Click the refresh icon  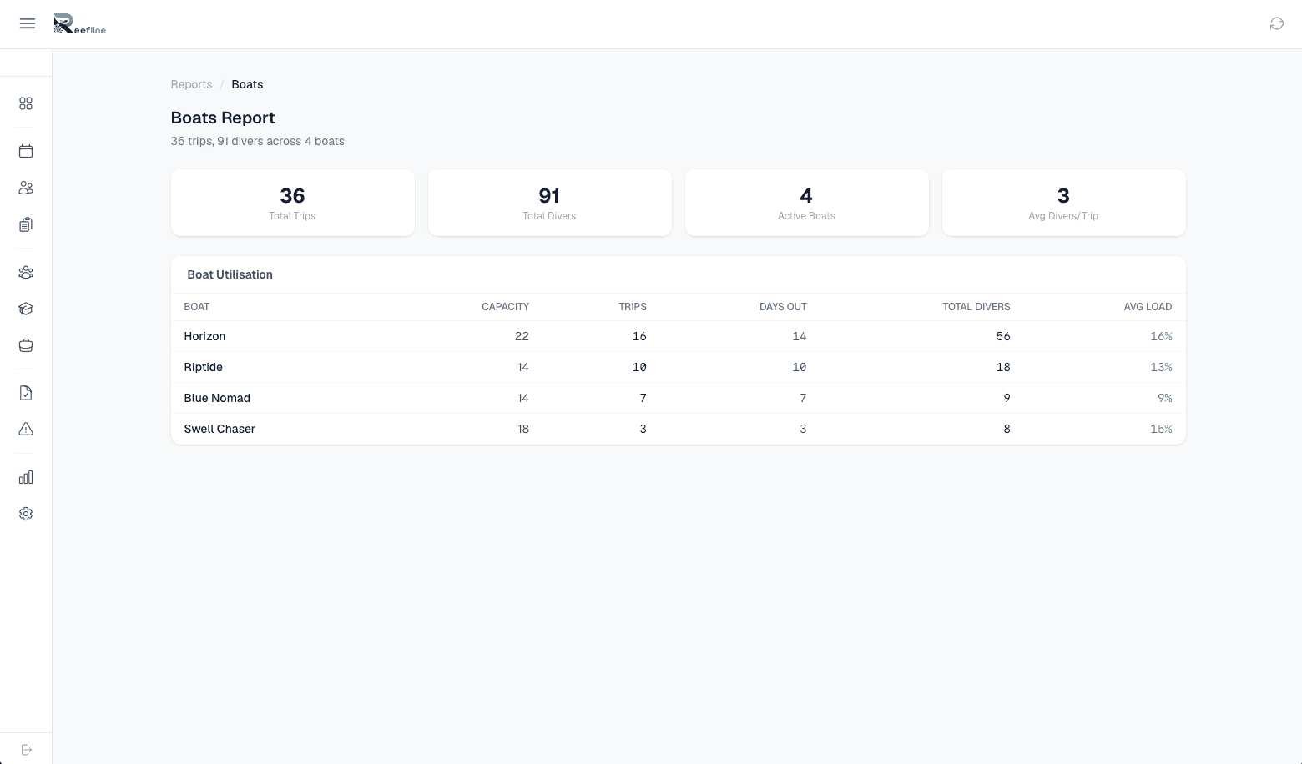pyautogui.click(x=1276, y=23)
